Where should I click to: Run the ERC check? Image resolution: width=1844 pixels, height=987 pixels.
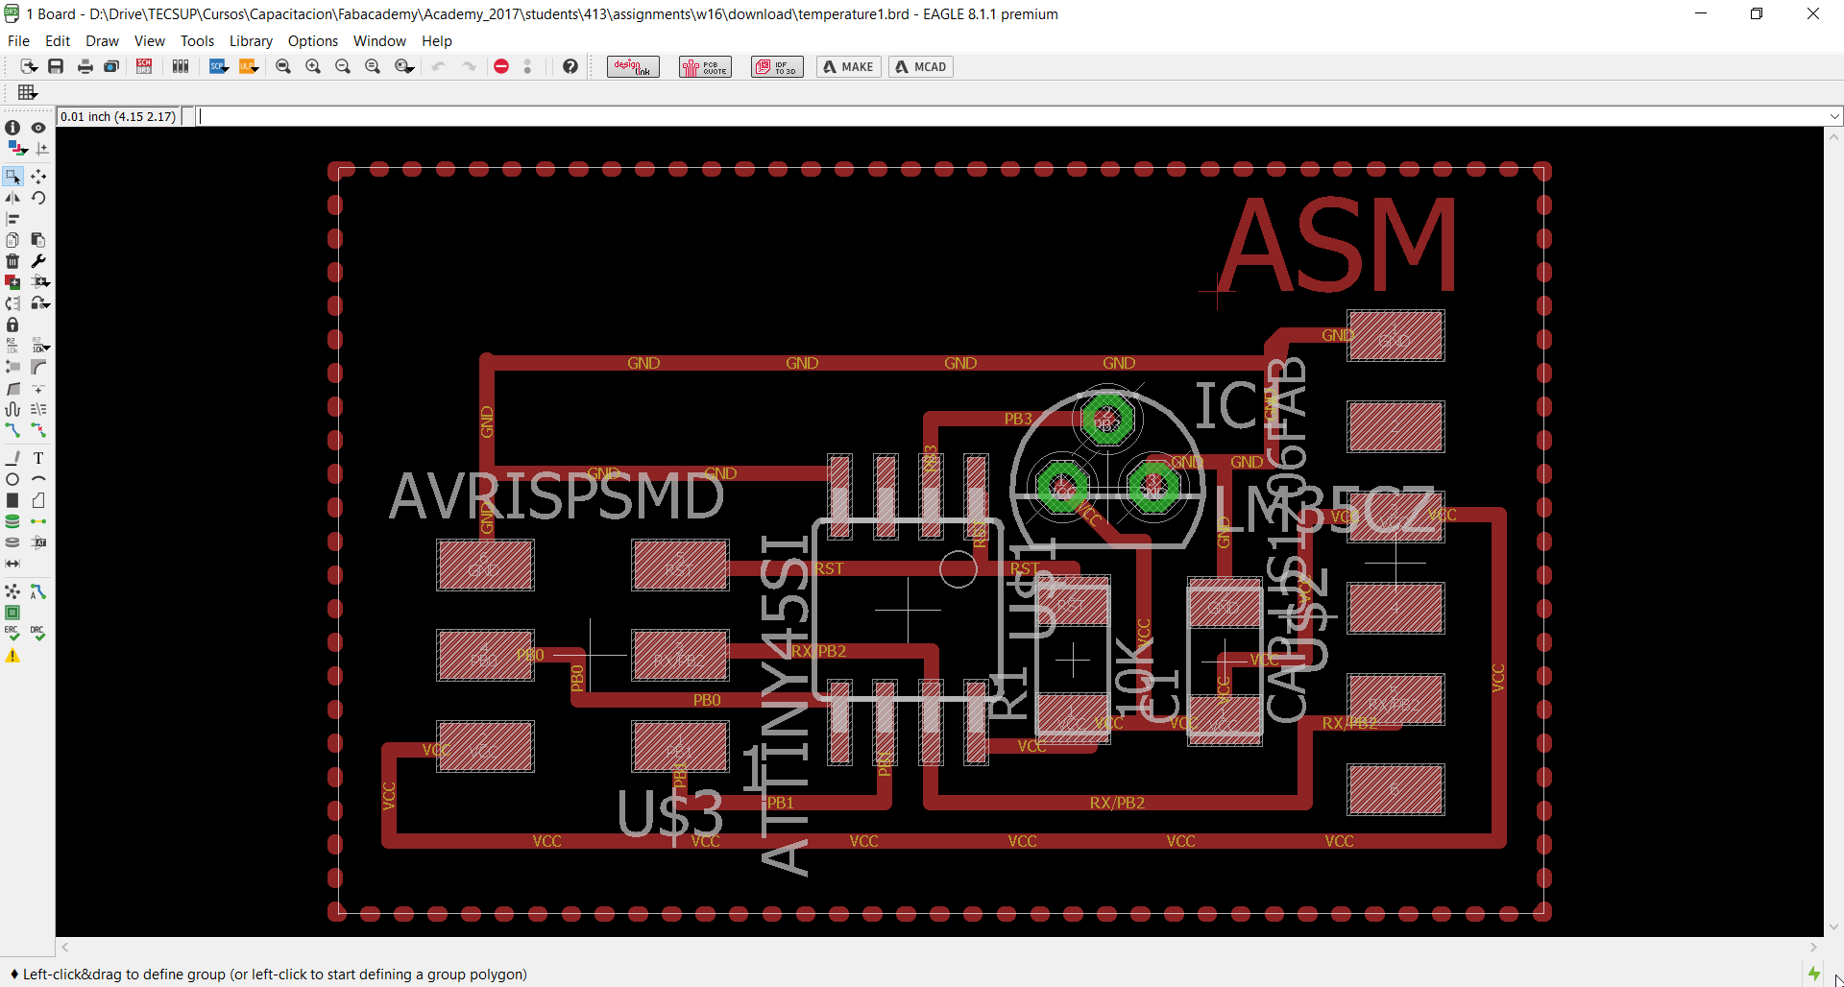point(12,634)
